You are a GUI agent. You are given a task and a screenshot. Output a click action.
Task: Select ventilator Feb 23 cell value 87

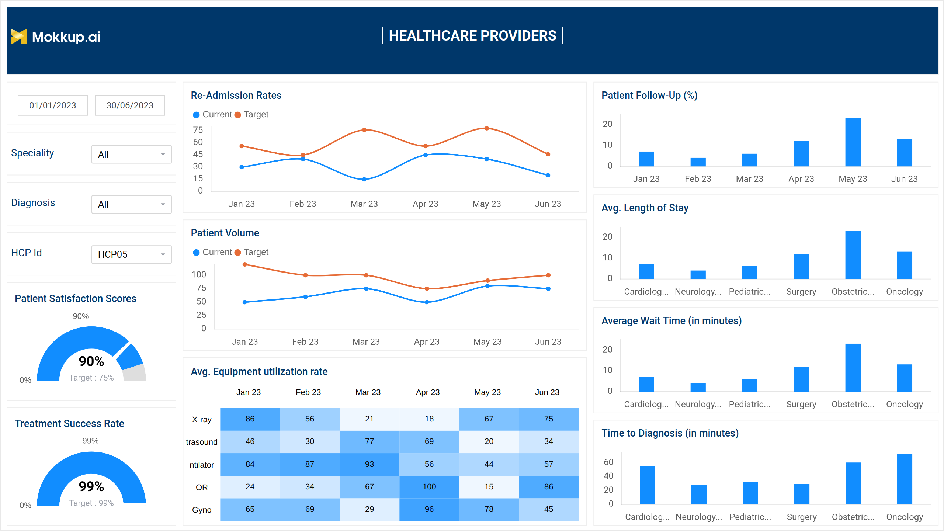[310, 464]
